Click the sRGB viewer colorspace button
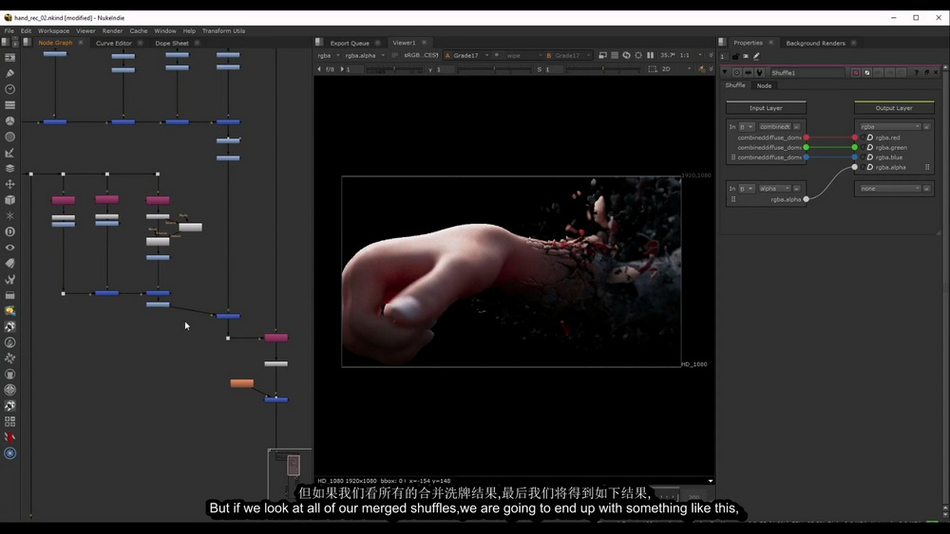The image size is (950, 534). 421,56
